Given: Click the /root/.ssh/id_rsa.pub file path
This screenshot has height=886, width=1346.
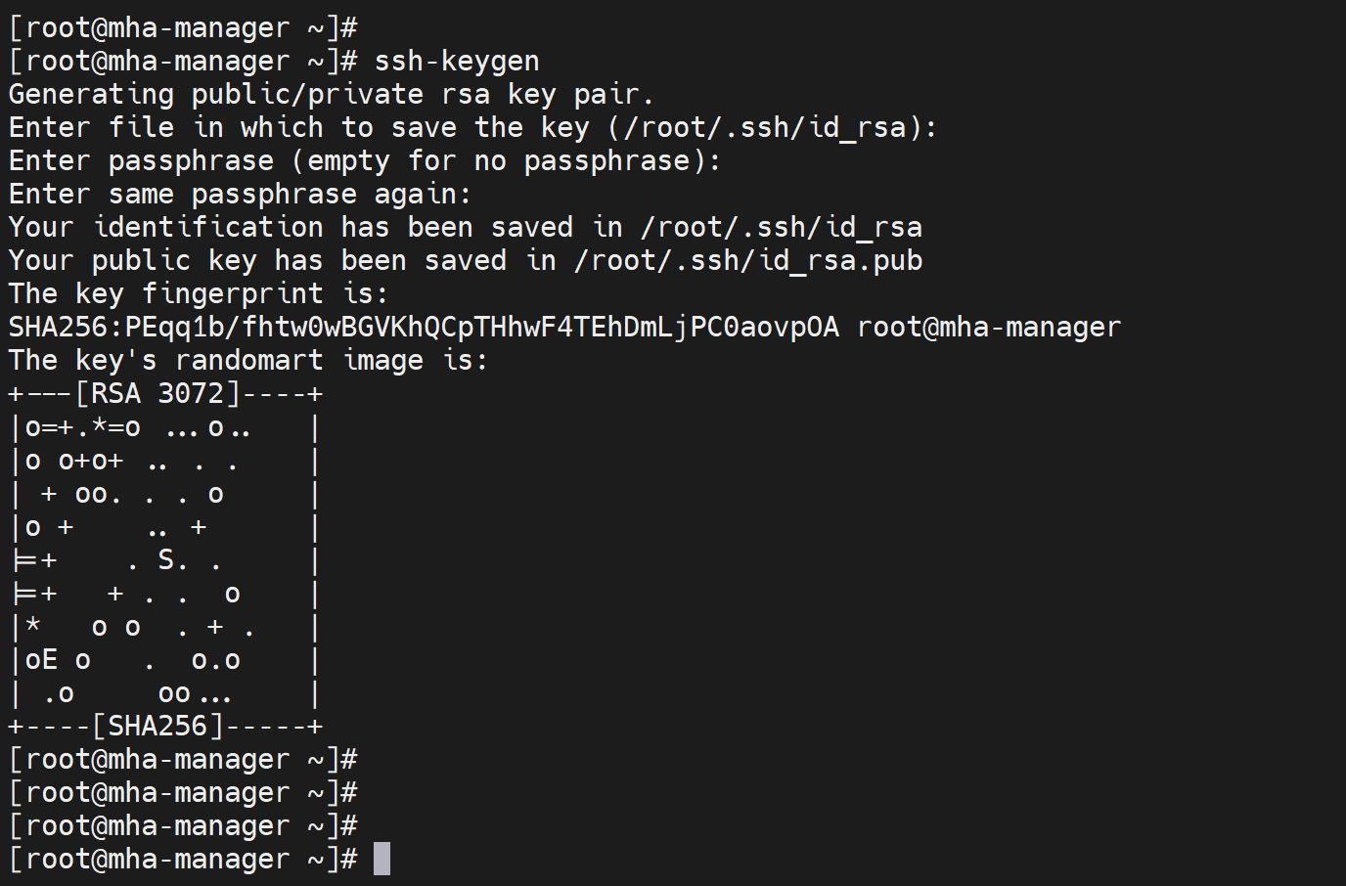Looking at the screenshot, I should pos(748,260).
